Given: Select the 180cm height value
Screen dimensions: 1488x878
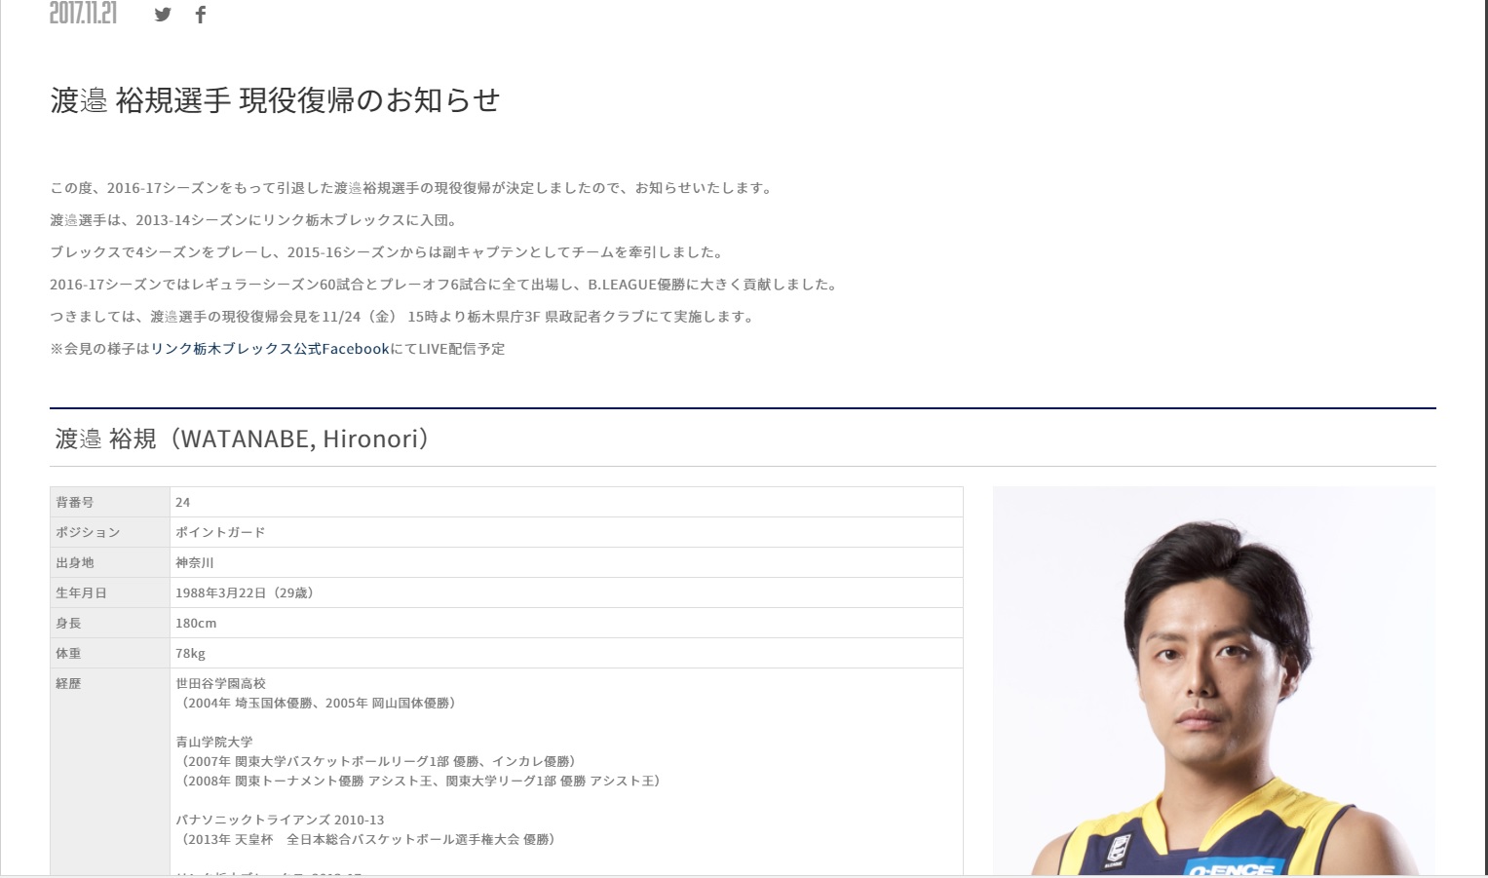Looking at the screenshot, I should point(196,623).
